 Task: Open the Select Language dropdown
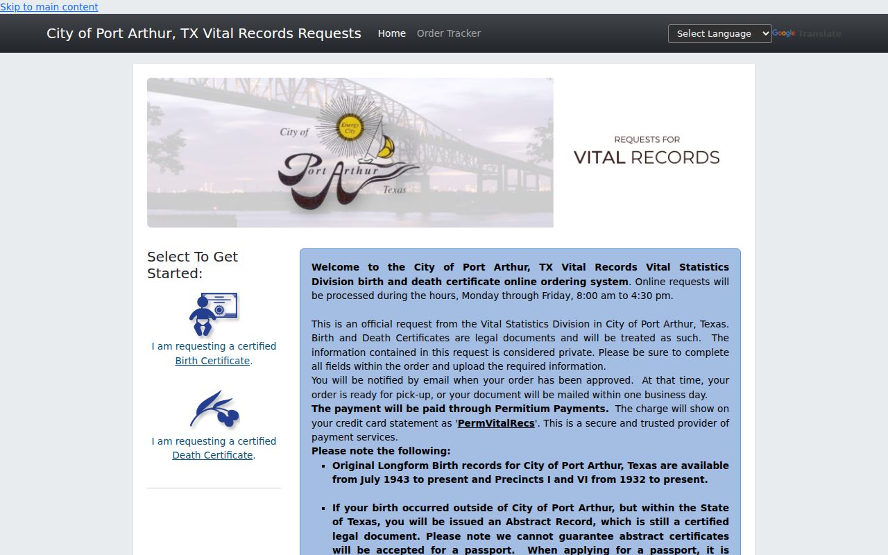coord(719,33)
